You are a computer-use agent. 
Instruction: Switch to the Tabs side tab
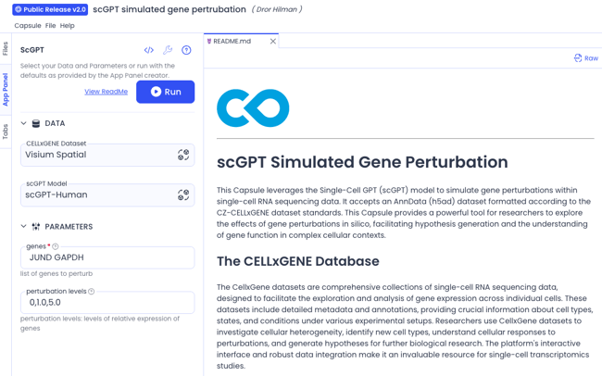coord(5,132)
